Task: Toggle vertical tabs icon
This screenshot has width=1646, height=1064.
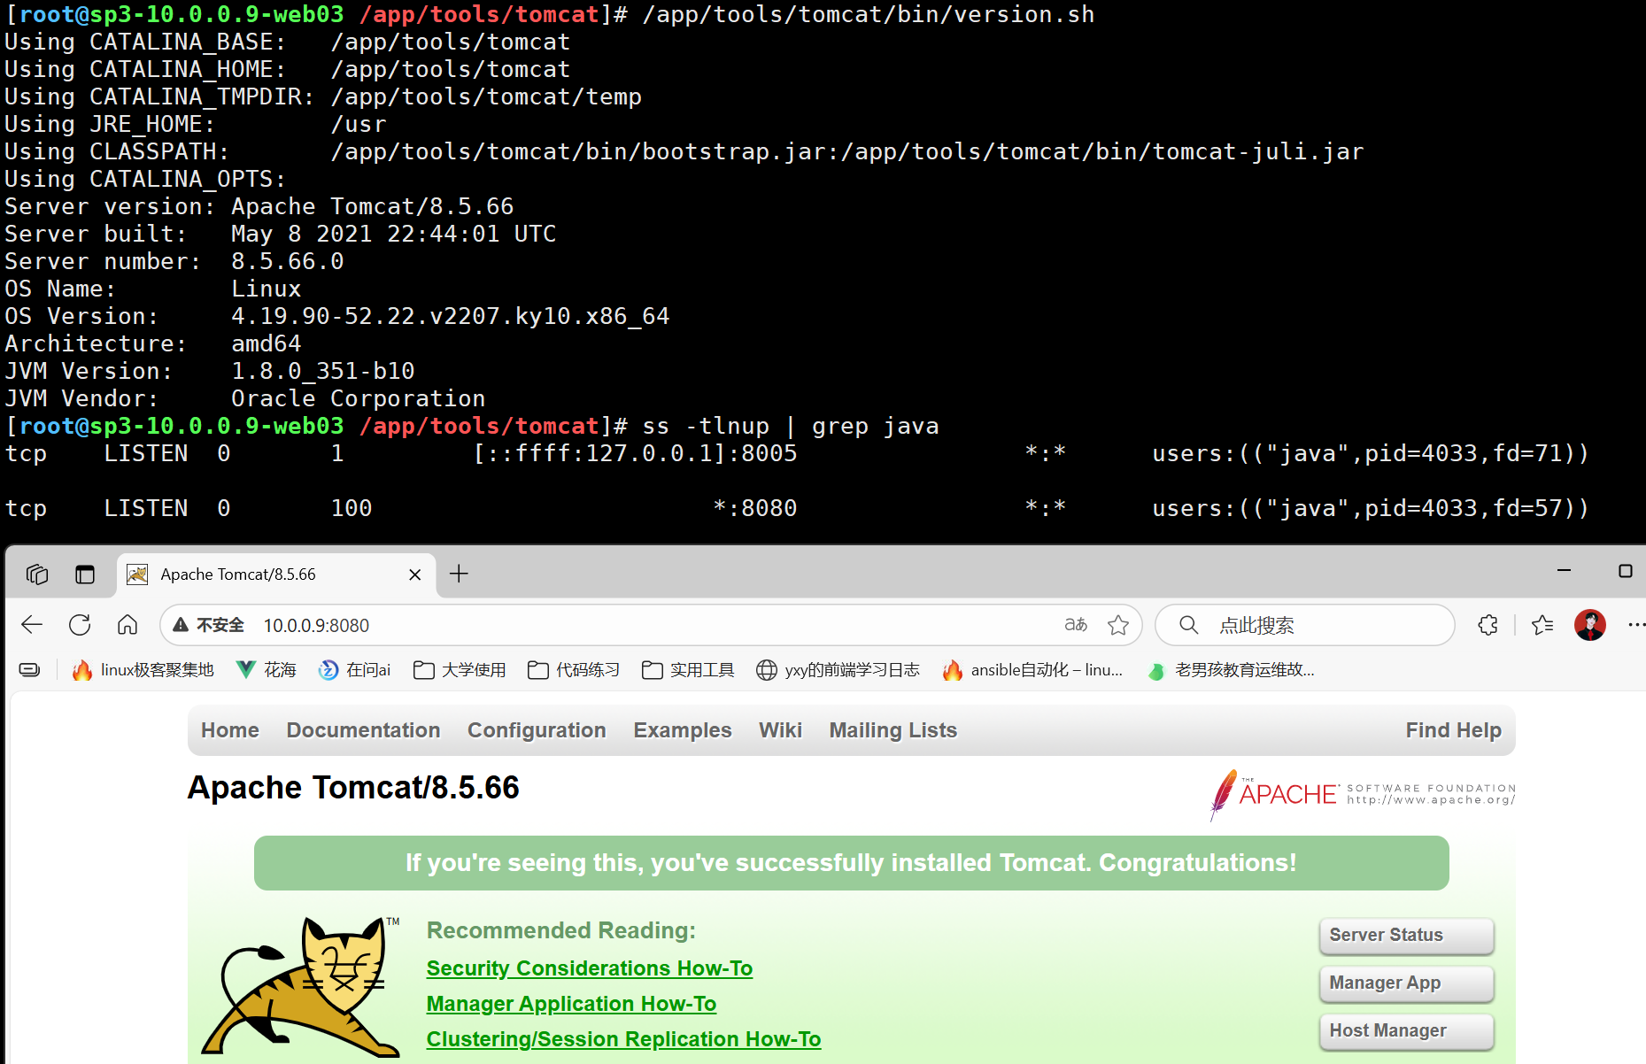Action: point(85,574)
